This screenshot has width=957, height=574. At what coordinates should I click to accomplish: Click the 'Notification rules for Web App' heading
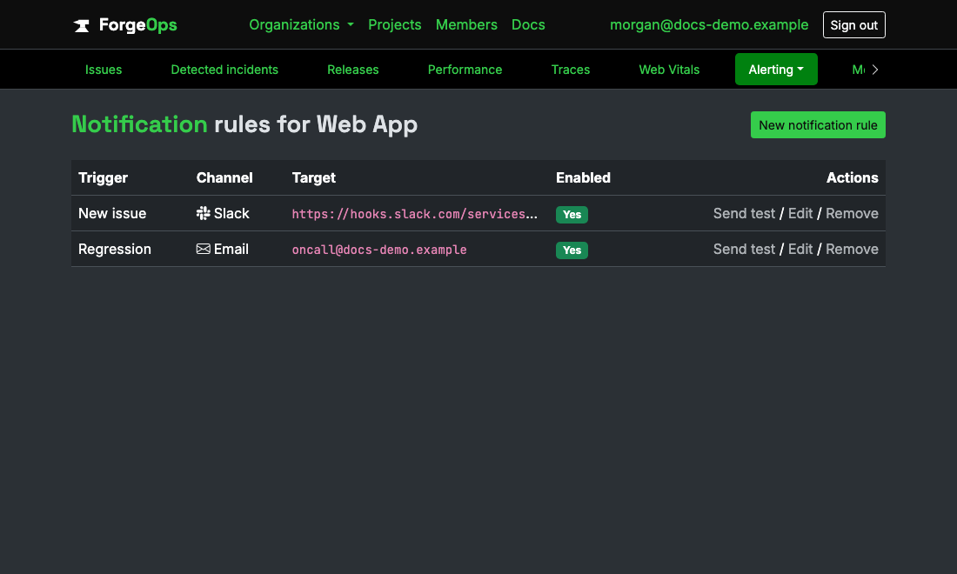[x=244, y=124]
